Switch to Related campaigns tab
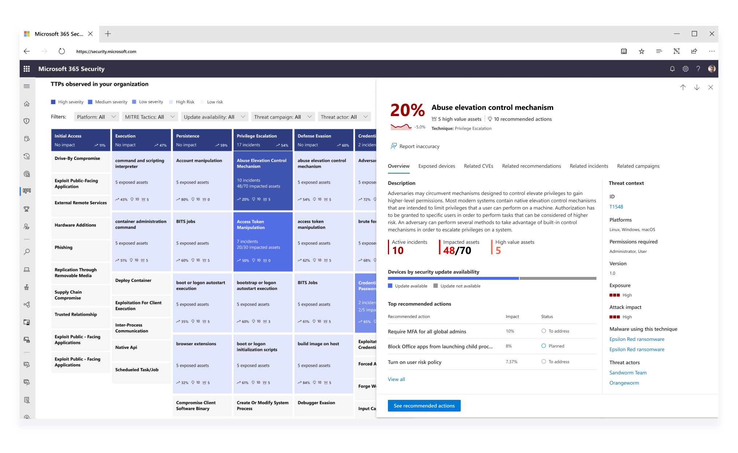The image size is (738, 453). 638,166
